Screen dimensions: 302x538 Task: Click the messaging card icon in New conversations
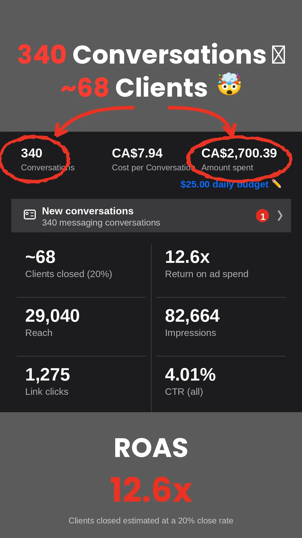pyautogui.click(x=30, y=215)
